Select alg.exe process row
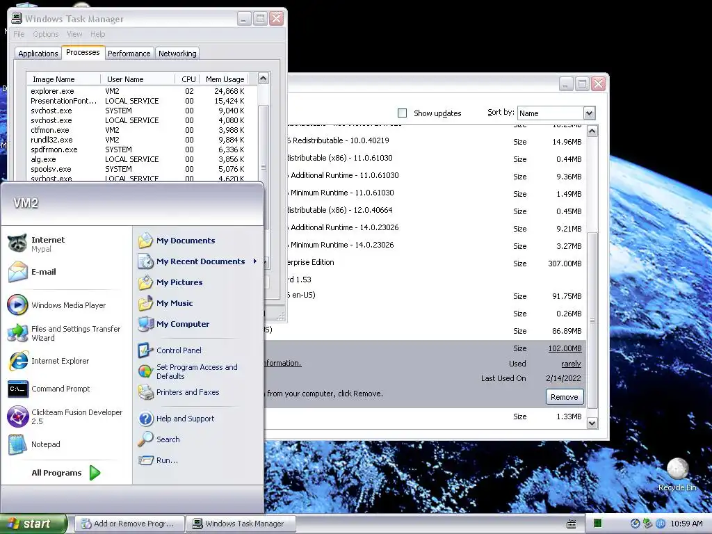Viewport: 712px width, 534px height. tap(142, 159)
